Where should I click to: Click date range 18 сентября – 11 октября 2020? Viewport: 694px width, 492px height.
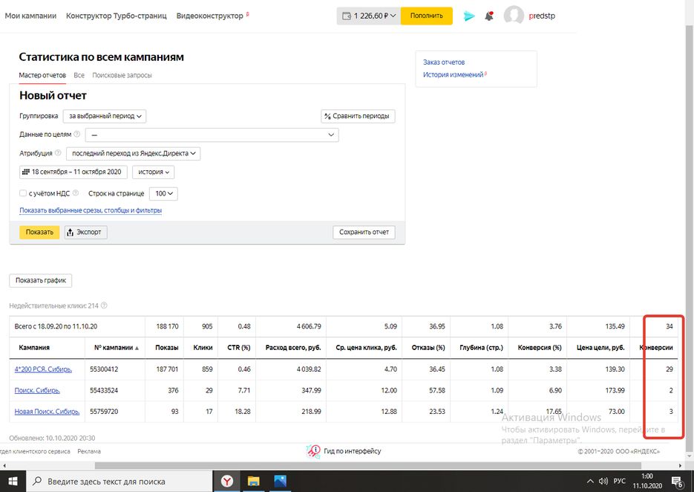73,172
